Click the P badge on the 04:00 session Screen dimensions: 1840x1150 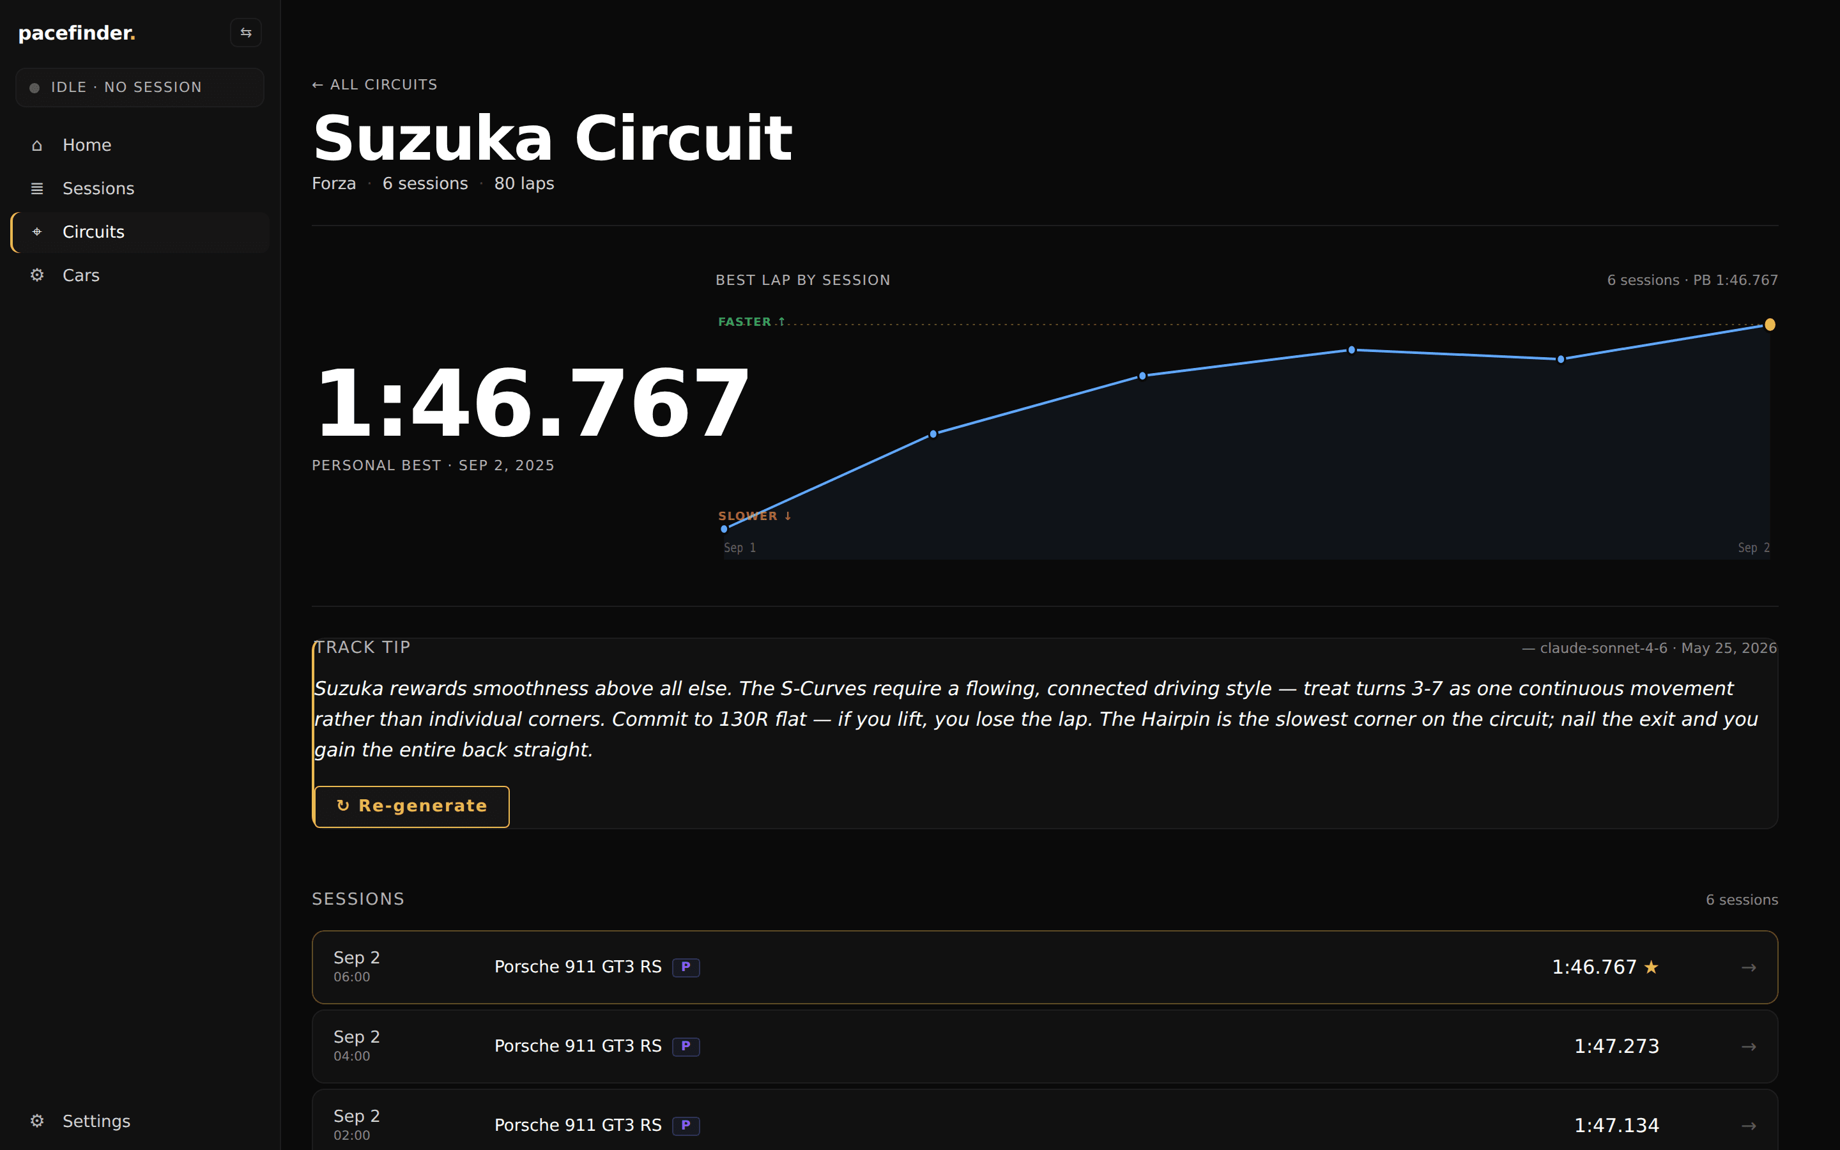(686, 1046)
